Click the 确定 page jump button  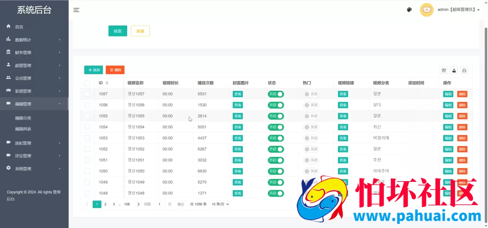pyautogui.click(x=181, y=204)
